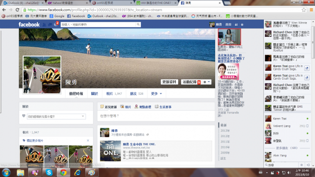Open chat options gear in chat sidebar
The width and height of the screenshot is (315, 177).
pyautogui.click(x=302, y=165)
